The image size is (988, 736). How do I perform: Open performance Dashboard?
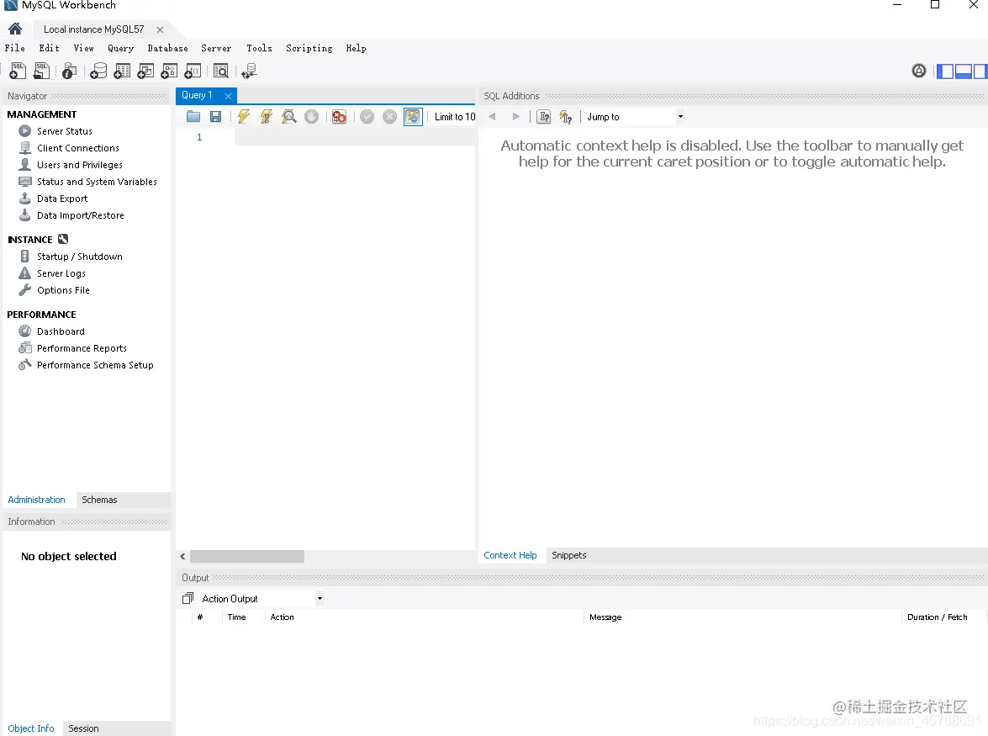pos(61,331)
